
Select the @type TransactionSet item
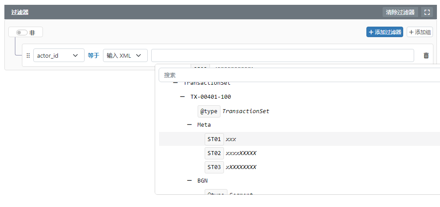(209, 111)
